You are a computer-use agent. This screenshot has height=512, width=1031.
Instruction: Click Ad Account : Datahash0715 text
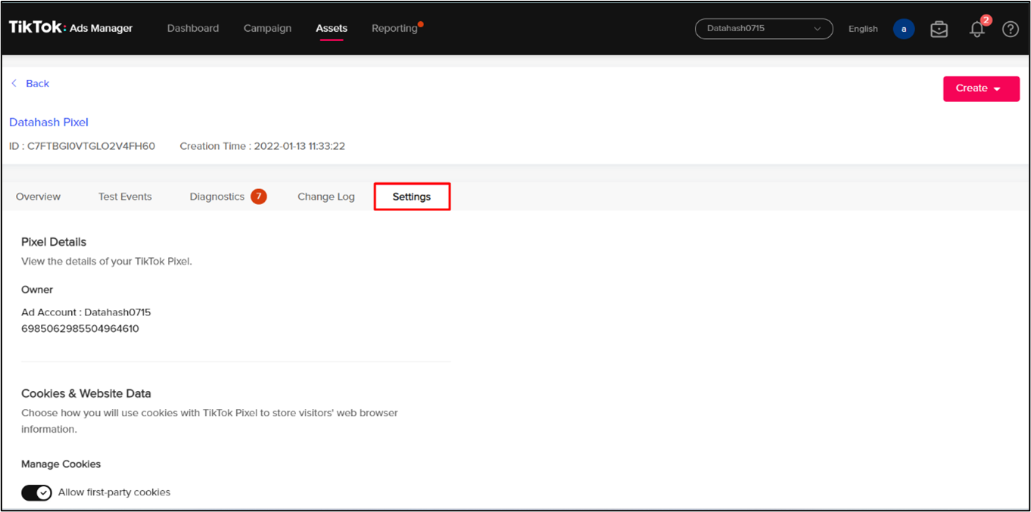tap(86, 312)
